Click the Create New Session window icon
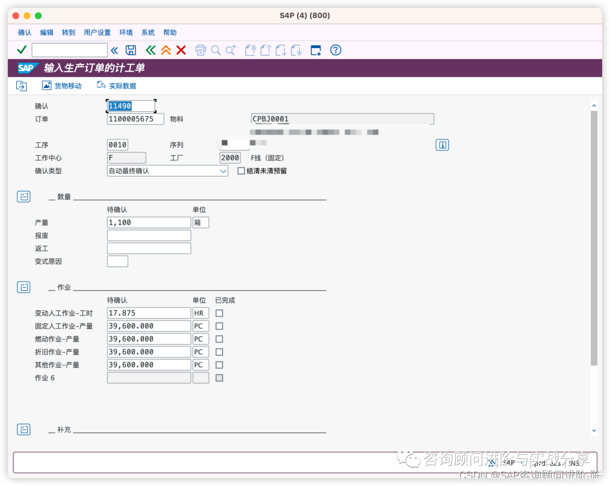Image resolution: width=610 pixels, height=486 pixels. [316, 50]
